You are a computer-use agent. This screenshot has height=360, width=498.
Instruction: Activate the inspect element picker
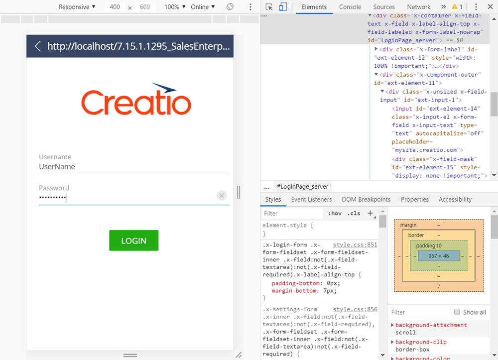point(269,6)
